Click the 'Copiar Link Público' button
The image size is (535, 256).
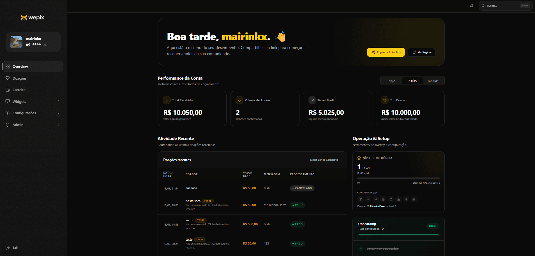tap(386, 52)
